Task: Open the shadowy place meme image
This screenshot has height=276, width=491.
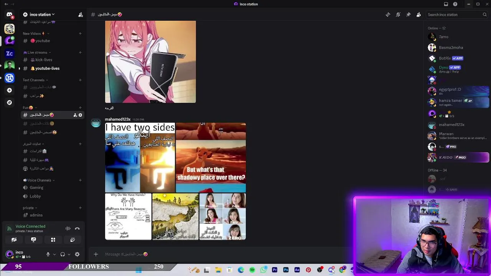Action: pos(211,158)
